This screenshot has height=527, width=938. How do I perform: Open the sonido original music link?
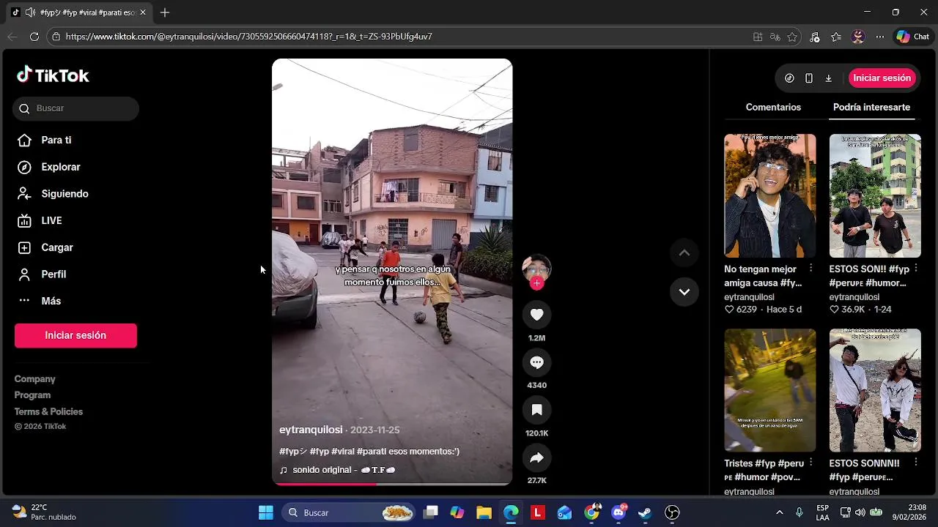338,470
